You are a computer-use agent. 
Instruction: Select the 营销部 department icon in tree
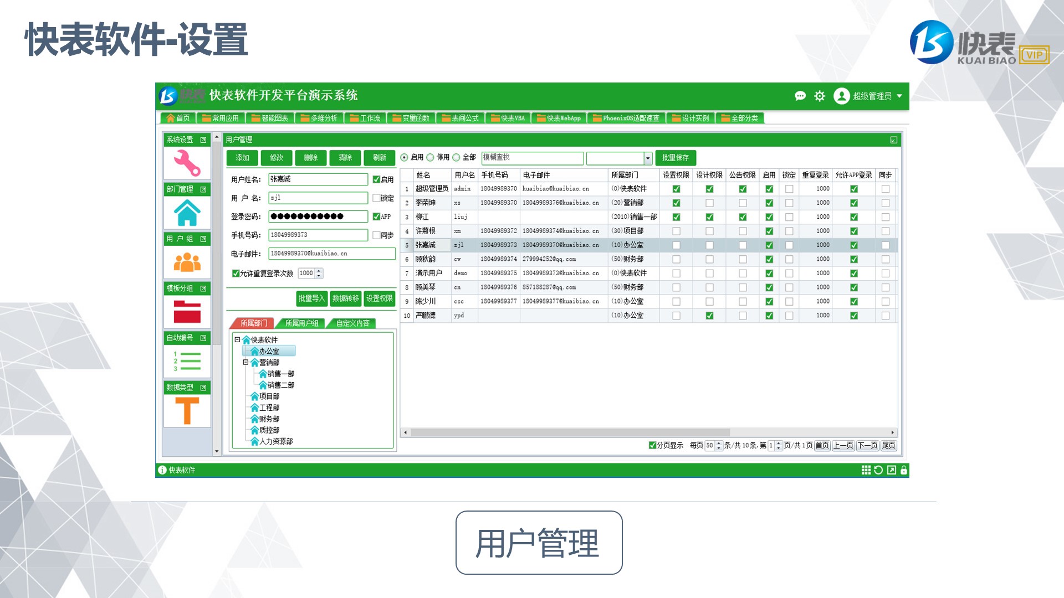(x=254, y=363)
